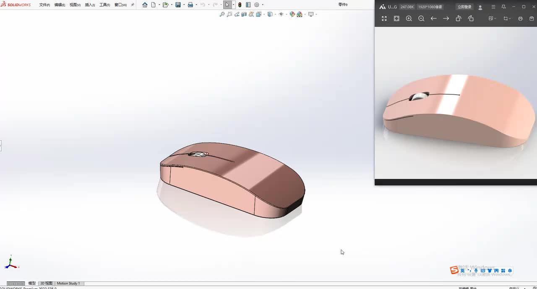Open the View Settings monitor icon
The width and height of the screenshot is (537, 289).
pyautogui.click(x=311, y=14)
